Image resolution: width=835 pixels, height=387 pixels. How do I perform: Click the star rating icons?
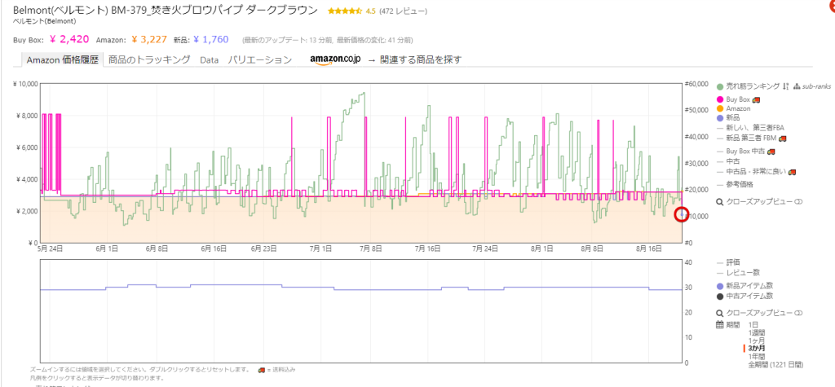coord(345,12)
